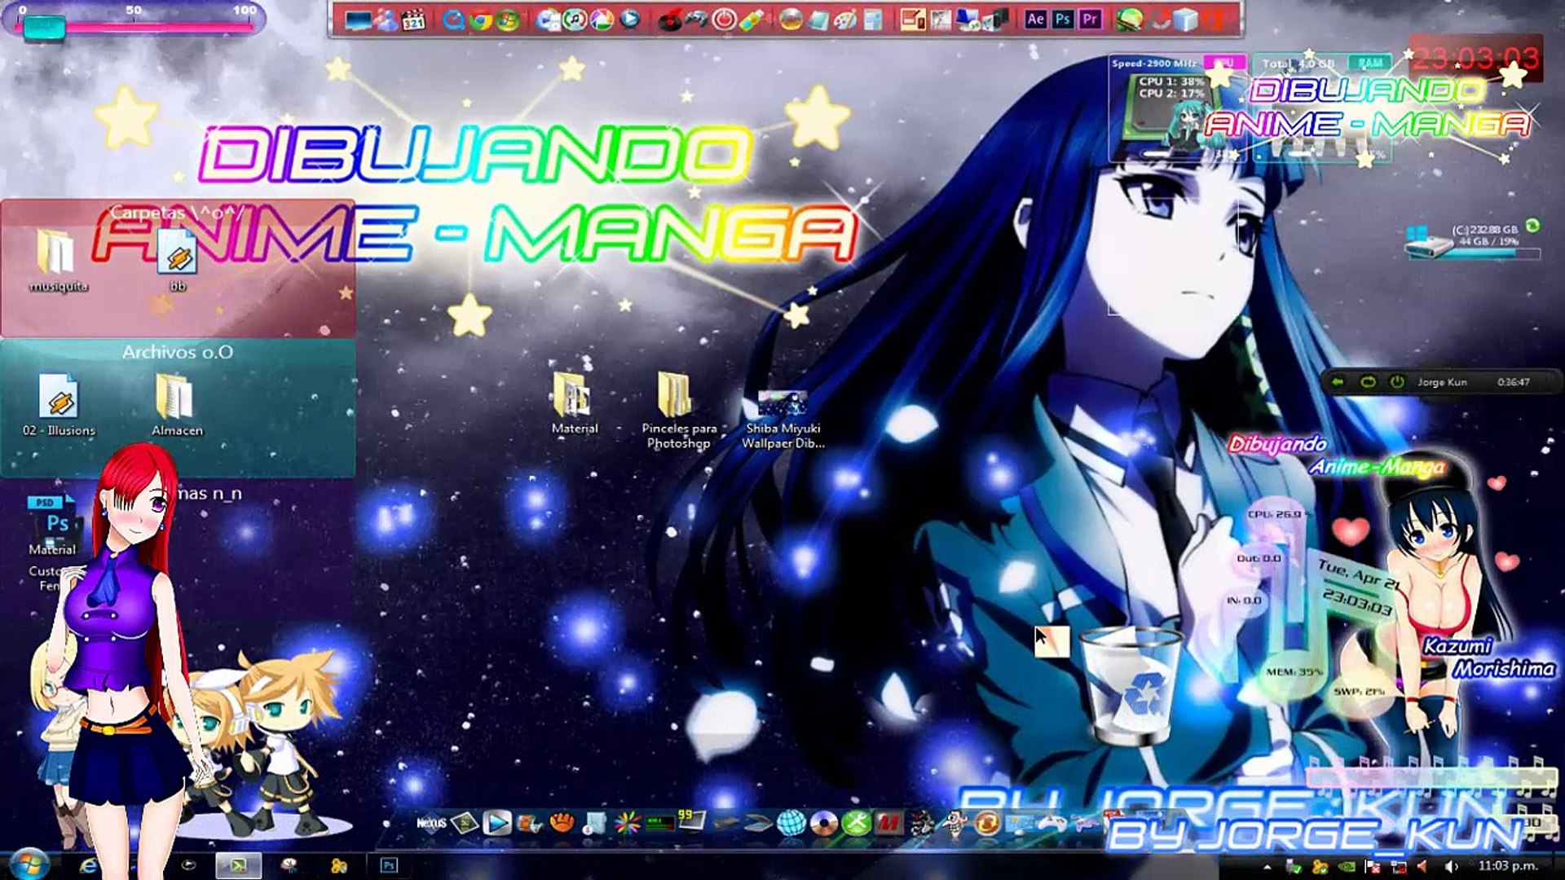The image size is (1565, 880).
Task: Open Photoshop taskbar button
Action: tap(389, 865)
